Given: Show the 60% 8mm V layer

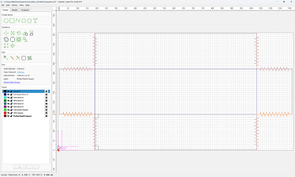Looking at the screenshot, I should click(x=8, y=103).
